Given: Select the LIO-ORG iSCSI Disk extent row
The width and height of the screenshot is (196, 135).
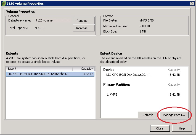Looking at the screenshot, I should [x=50, y=74].
